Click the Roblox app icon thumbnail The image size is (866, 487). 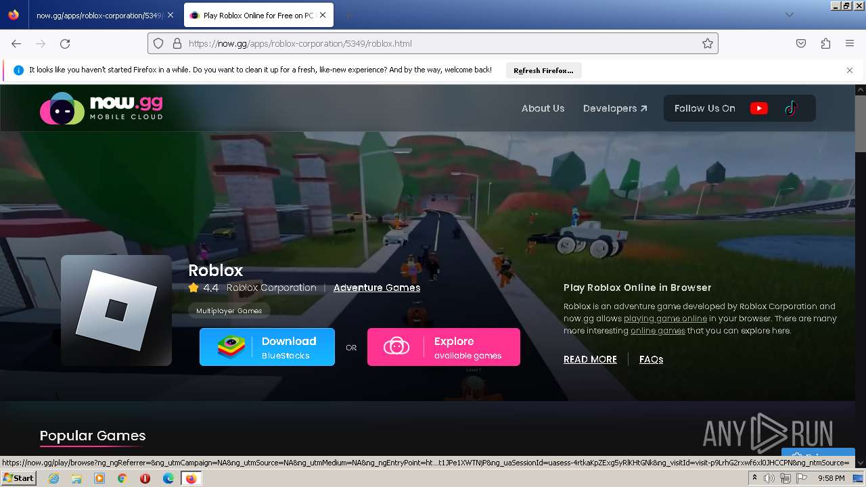coord(116,310)
